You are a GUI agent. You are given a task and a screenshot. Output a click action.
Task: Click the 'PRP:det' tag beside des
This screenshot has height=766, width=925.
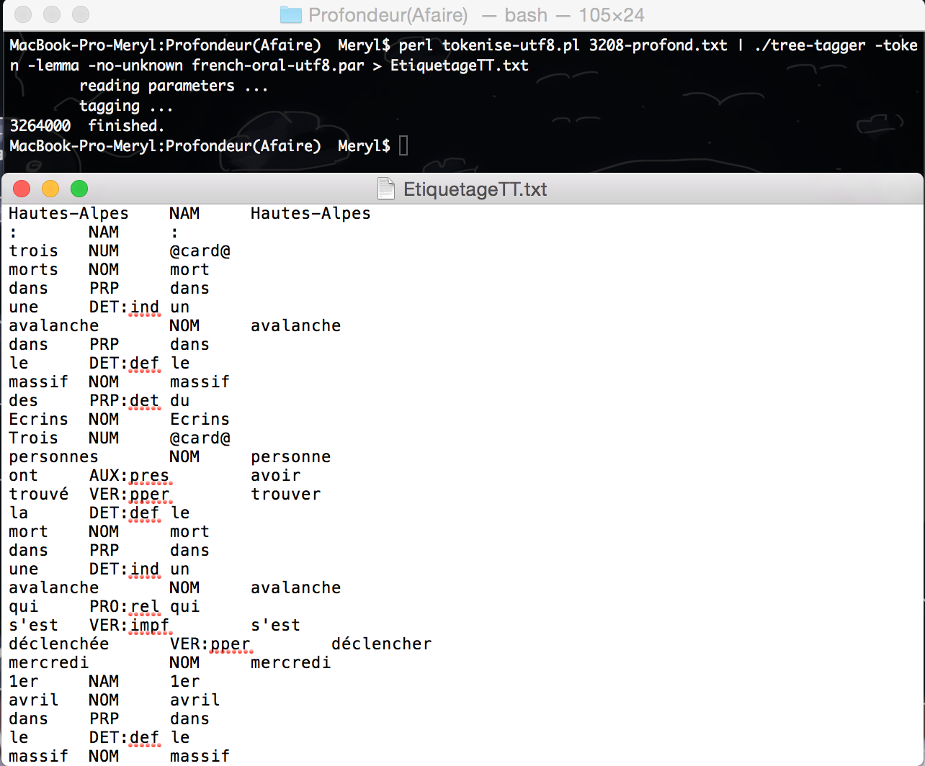click(x=125, y=401)
